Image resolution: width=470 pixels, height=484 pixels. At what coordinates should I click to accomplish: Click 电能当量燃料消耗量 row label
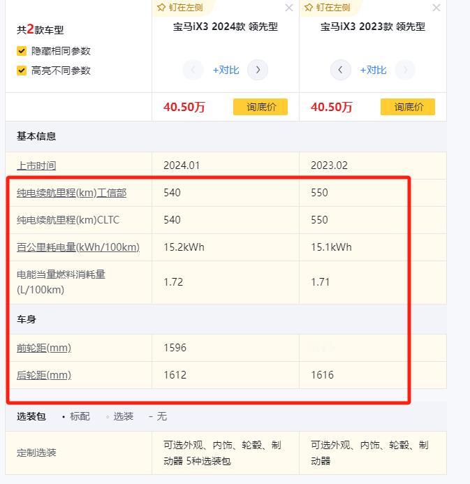click(x=61, y=282)
